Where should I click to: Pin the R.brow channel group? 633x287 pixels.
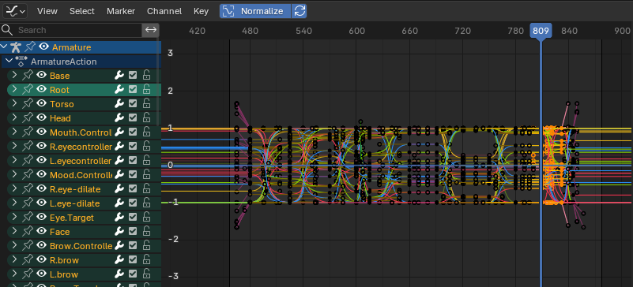[27, 260]
